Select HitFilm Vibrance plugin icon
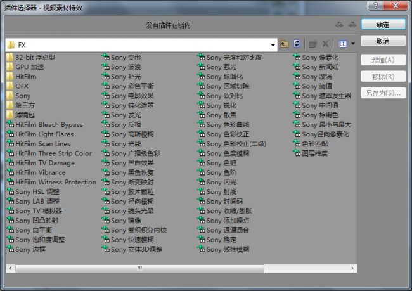Viewport: 412px width, 291px height. tap(10, 172)
